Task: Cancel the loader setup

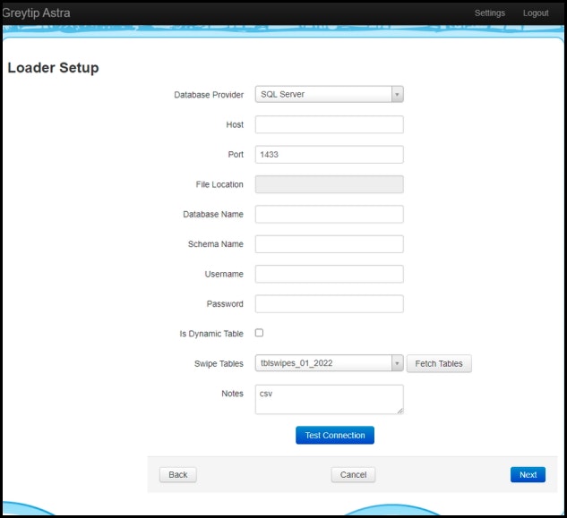Action: click(353, 475)
